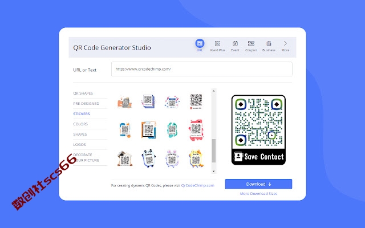Click the Save Contact QR code preview

(258, 130)
